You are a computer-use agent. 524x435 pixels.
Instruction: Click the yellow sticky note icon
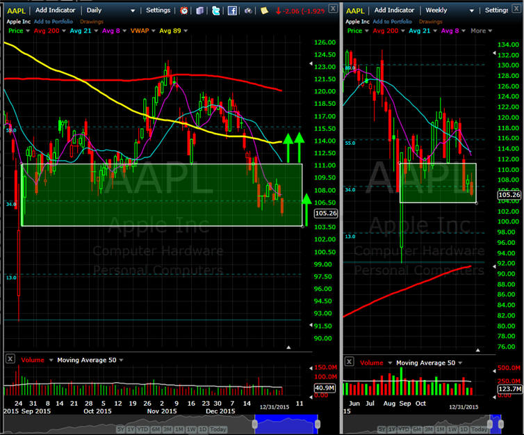pos(264,10)
